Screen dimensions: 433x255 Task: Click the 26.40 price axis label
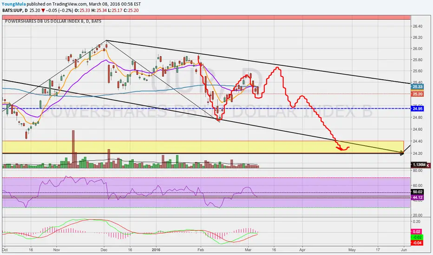[417, 26]
